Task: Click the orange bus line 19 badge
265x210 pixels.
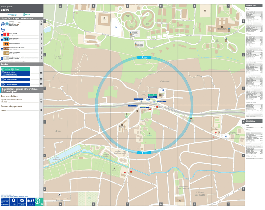Action: click(6, 44)
